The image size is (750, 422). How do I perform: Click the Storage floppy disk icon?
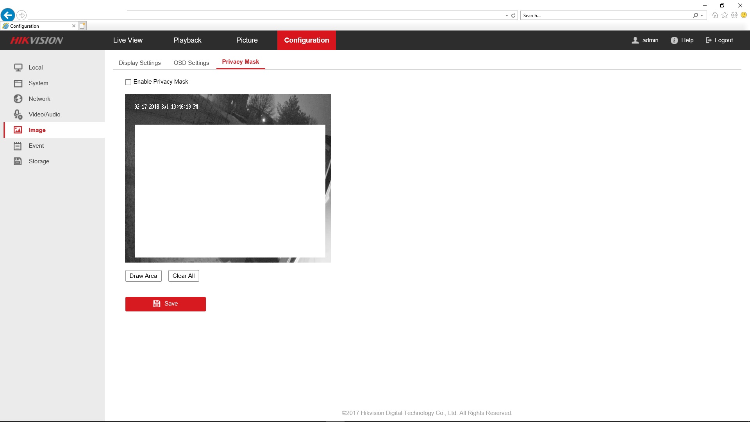tap(18, 161)
